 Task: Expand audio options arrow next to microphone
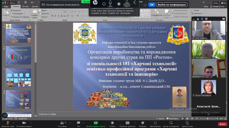click(13, 123)
